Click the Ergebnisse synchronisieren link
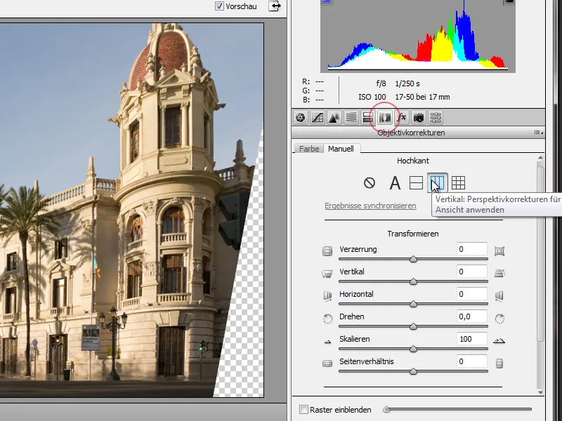Image resolution: width=562 pixels, height=421 pixels. [370, 206]
